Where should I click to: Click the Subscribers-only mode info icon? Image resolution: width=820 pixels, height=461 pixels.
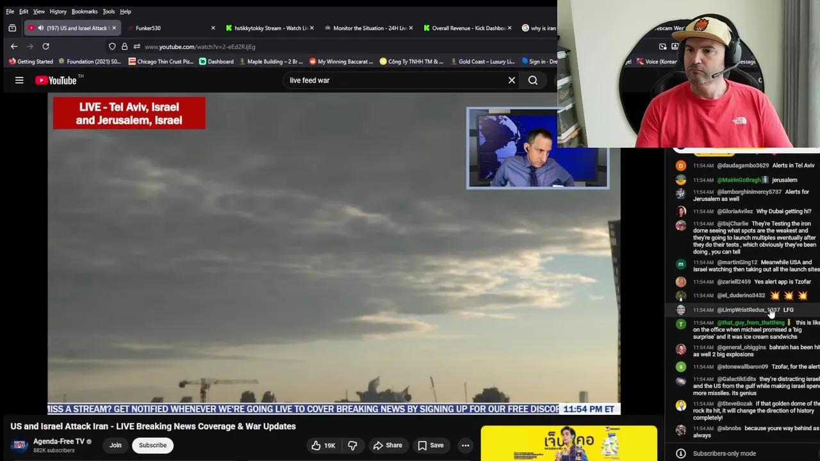[681, 453]
